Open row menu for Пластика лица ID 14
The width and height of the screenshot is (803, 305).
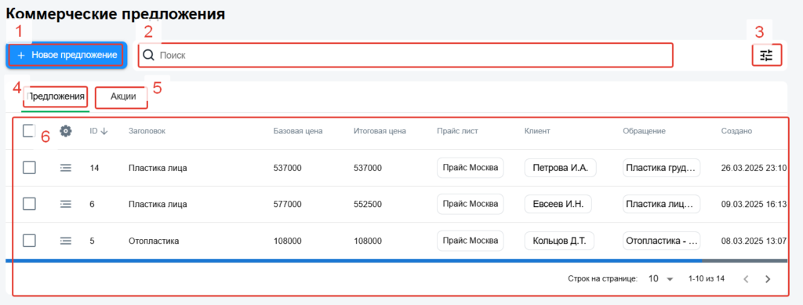click(66, 167)
